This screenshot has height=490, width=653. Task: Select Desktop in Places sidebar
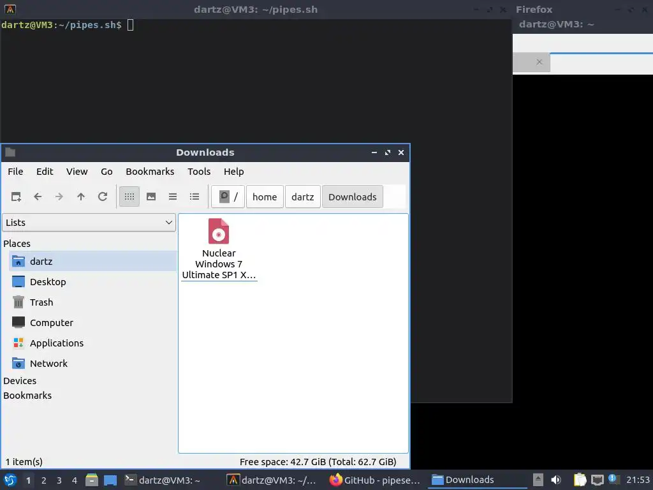tap(92, 281)
